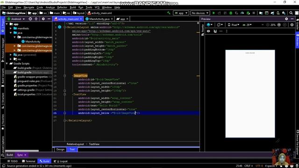
Task: Open the Refactor menu
Action: pos(62,7)
